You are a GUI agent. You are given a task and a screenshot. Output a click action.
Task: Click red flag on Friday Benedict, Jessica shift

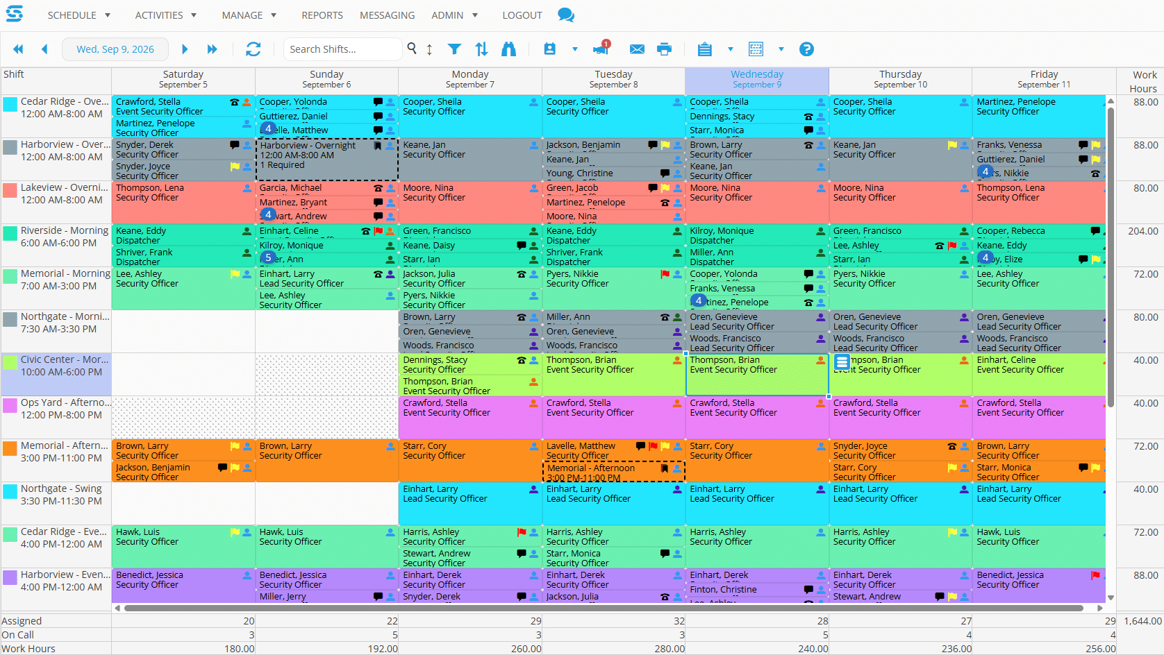coord(1095,575)
